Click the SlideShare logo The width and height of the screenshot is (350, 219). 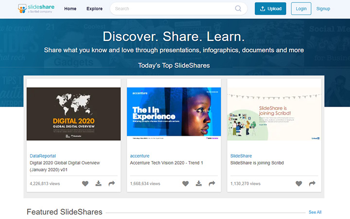pos(36,8)
